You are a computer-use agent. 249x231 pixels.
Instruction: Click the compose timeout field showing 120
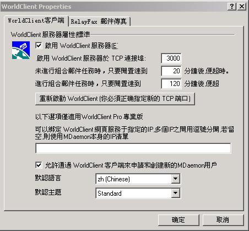tap(171, 84)
